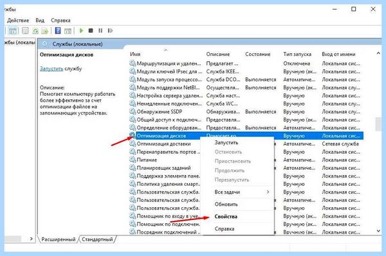Sort by the Имя column header
The image size is (386, 256).
[135, 54]
